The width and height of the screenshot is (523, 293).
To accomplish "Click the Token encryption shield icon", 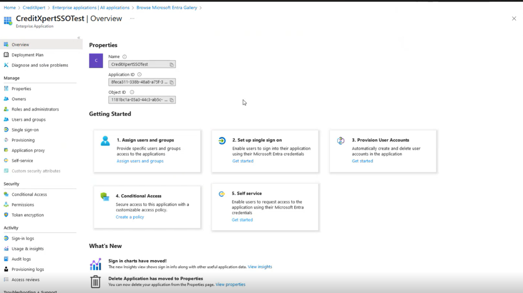I will click(x=6, y=215).
